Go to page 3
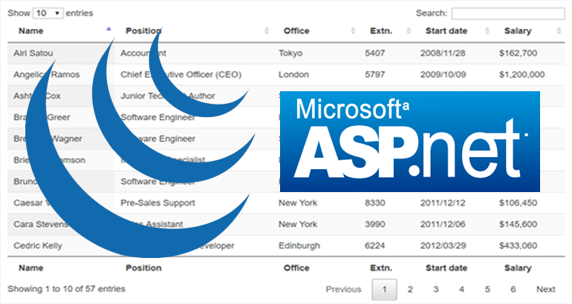 [x=435, y=289]
